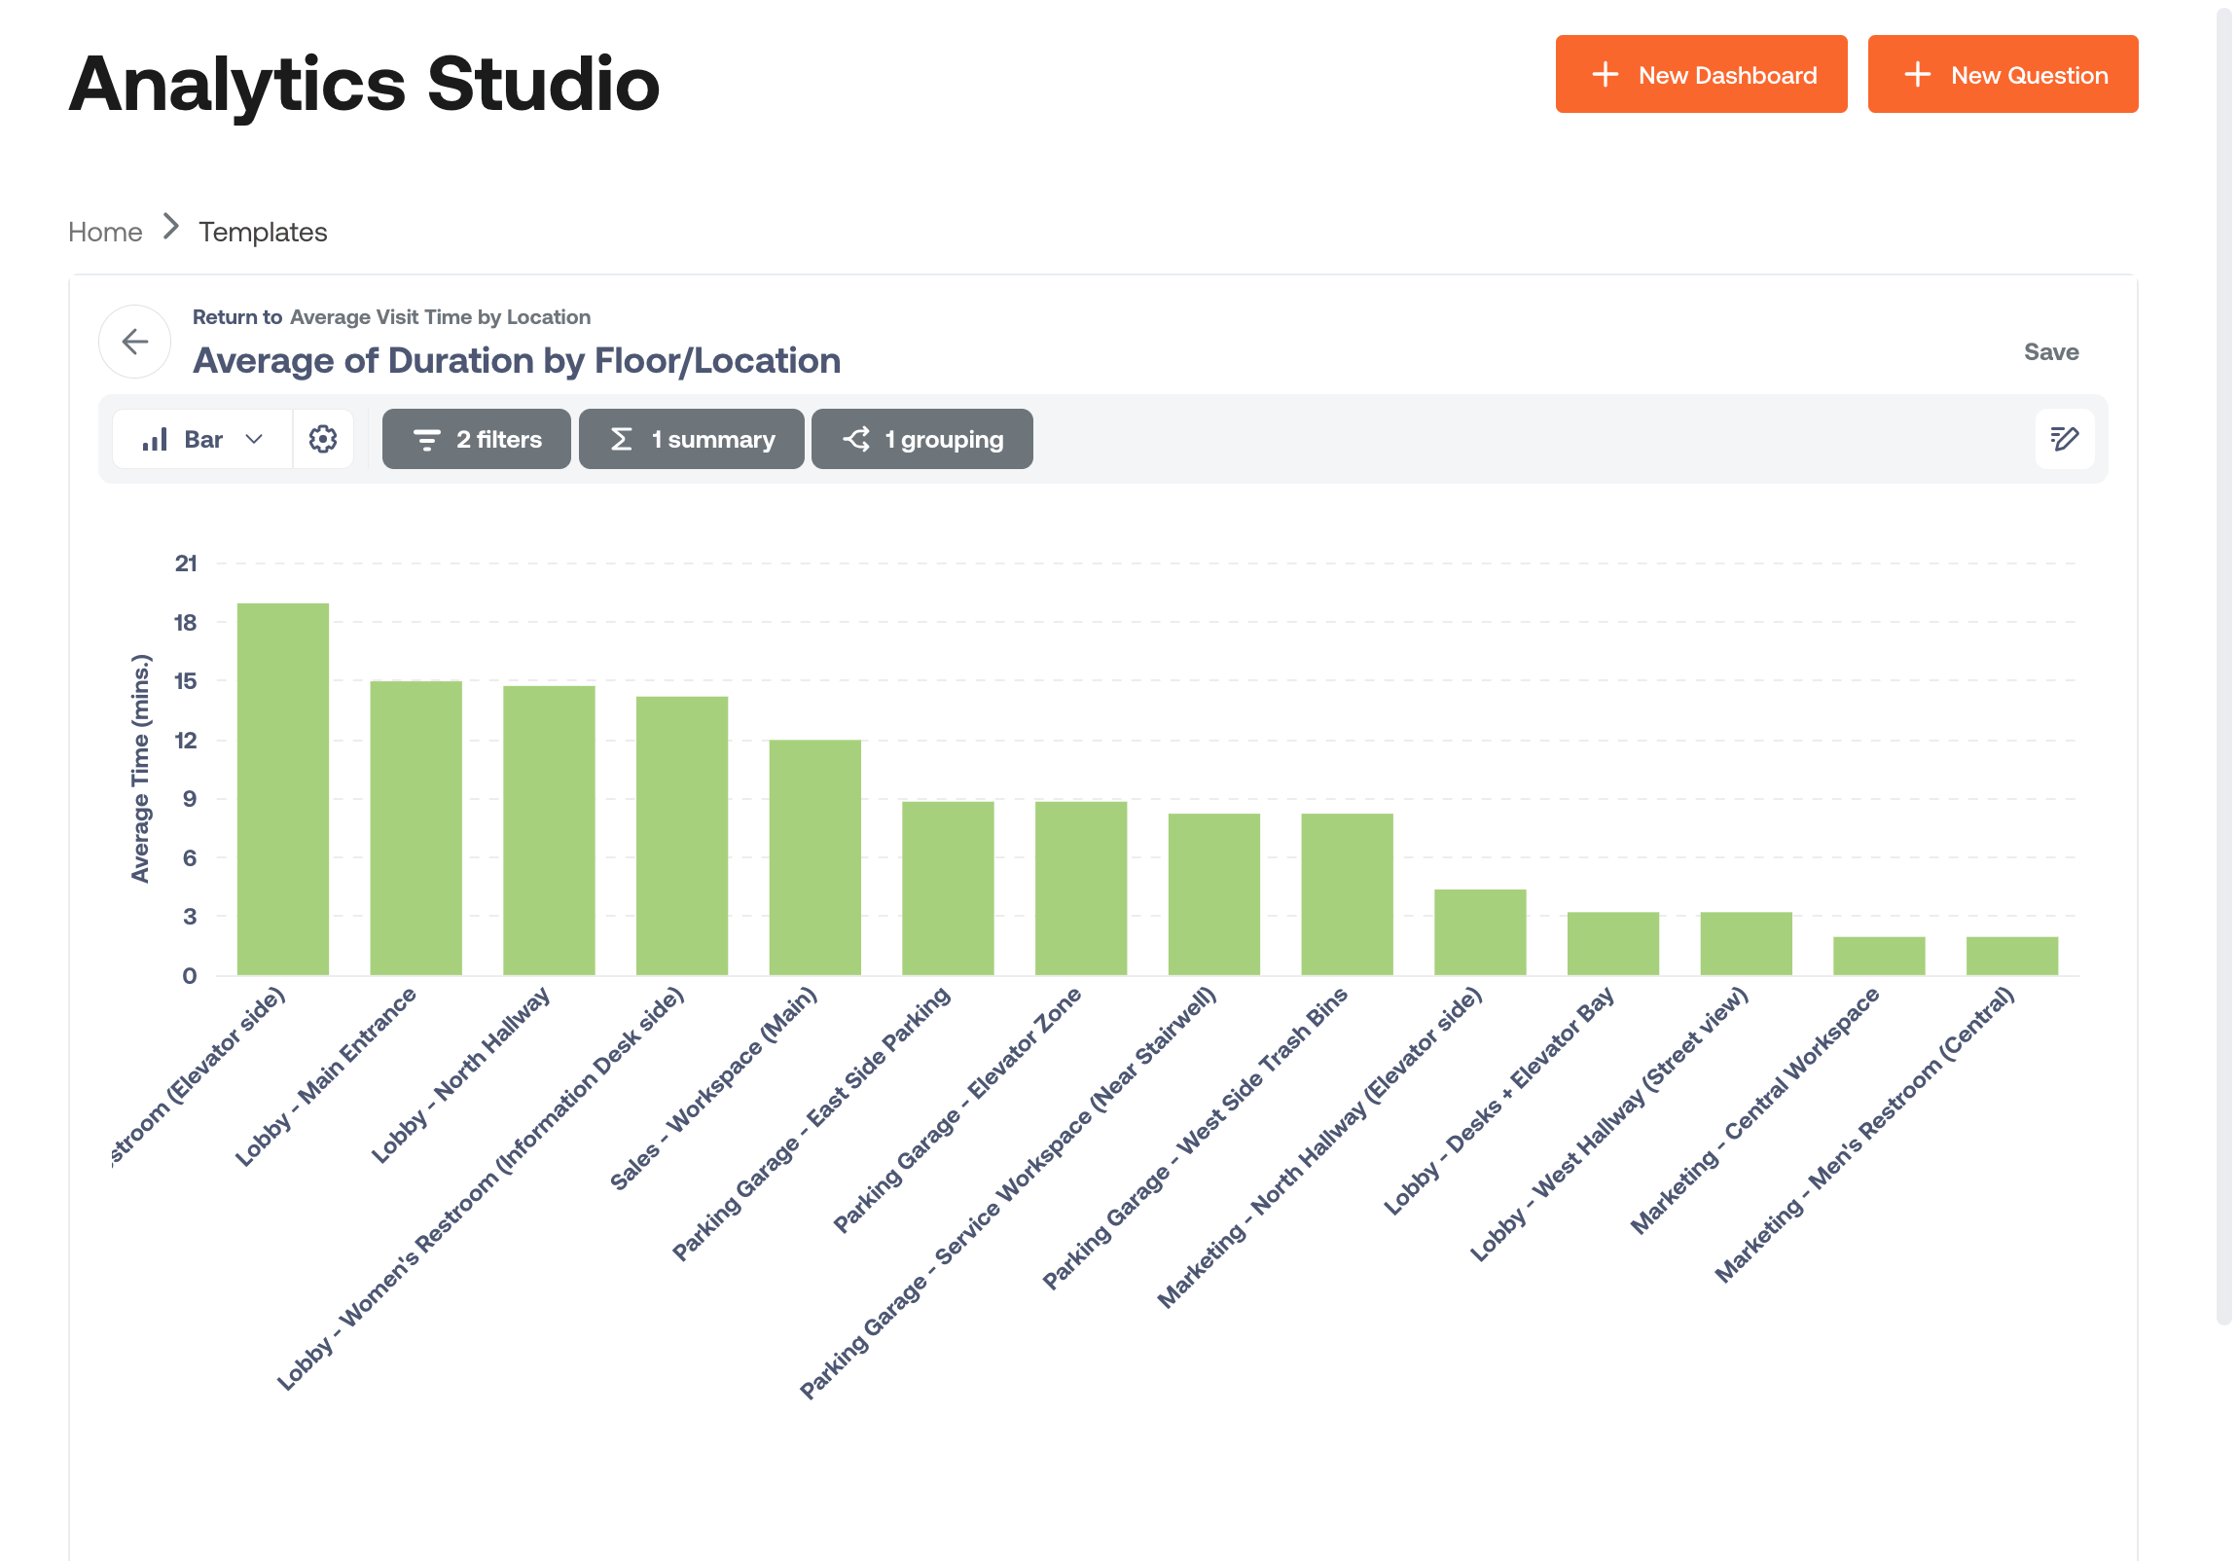The width and height of the screenshot is (2238, 1561).
Task: Click Marketing - North Hallway bar
Action: [1481, 932]
